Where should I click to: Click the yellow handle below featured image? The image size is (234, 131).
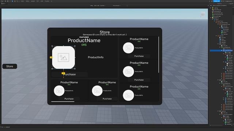pyautogui.click(x=63, y=73)
